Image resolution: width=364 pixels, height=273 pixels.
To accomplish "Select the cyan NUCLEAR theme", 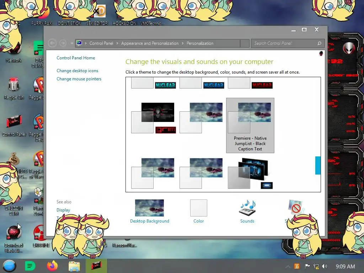I will click(x=154, y=83).
